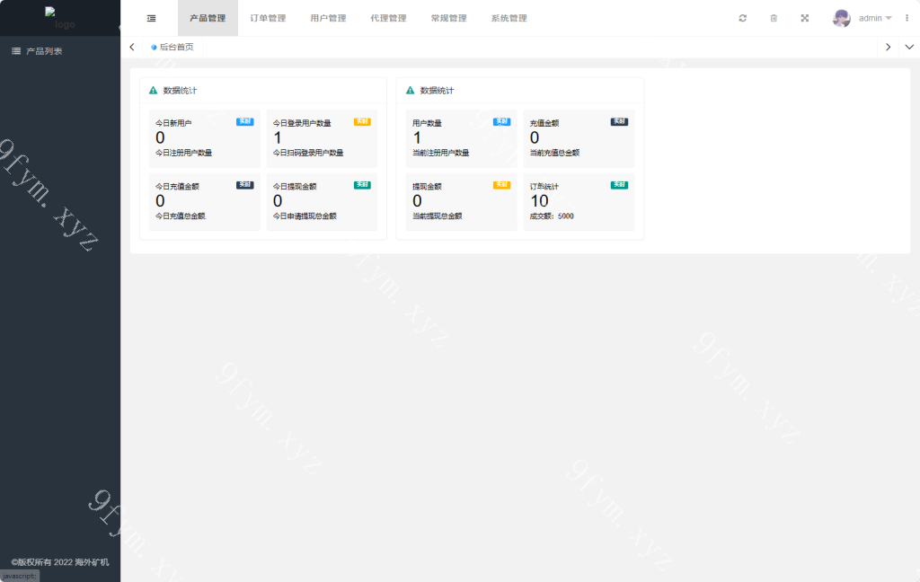Open the 产品管理 top menu
The image size is (920, 582).
(x=208, y=18)
